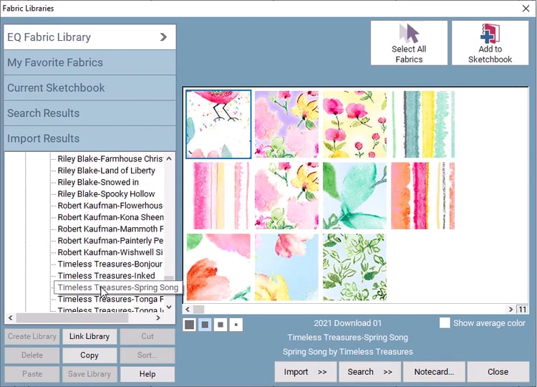The height and width of the screenshot is (387, 537).
Task: Click the Notecard... button
Action: click(x=434, y=371)
